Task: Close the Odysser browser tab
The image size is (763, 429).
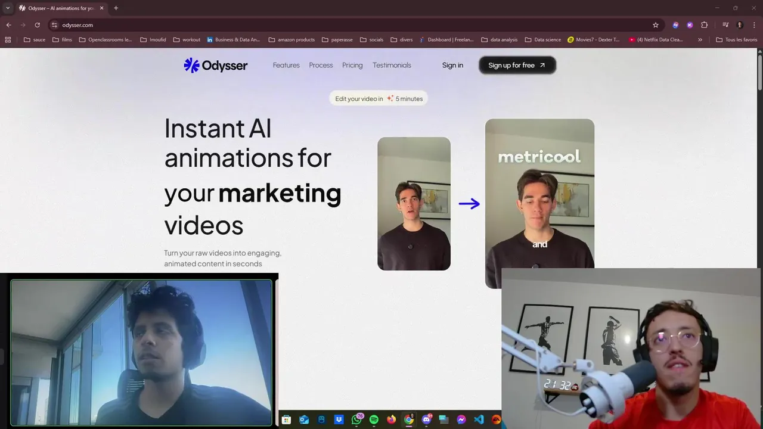Action: [101, 8]
